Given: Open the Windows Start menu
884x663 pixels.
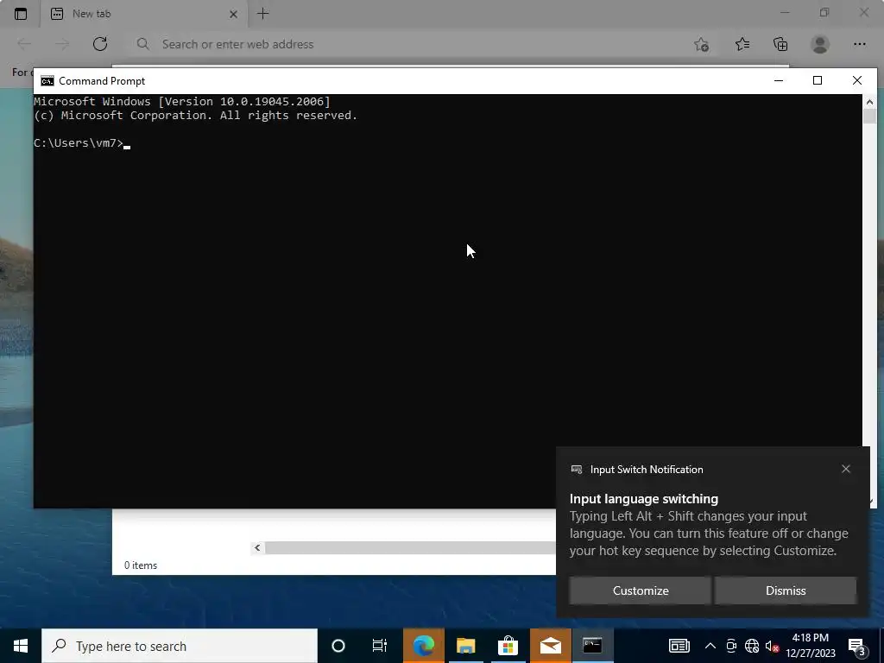Looking at the screenshot, I should (x=21, y=646).
